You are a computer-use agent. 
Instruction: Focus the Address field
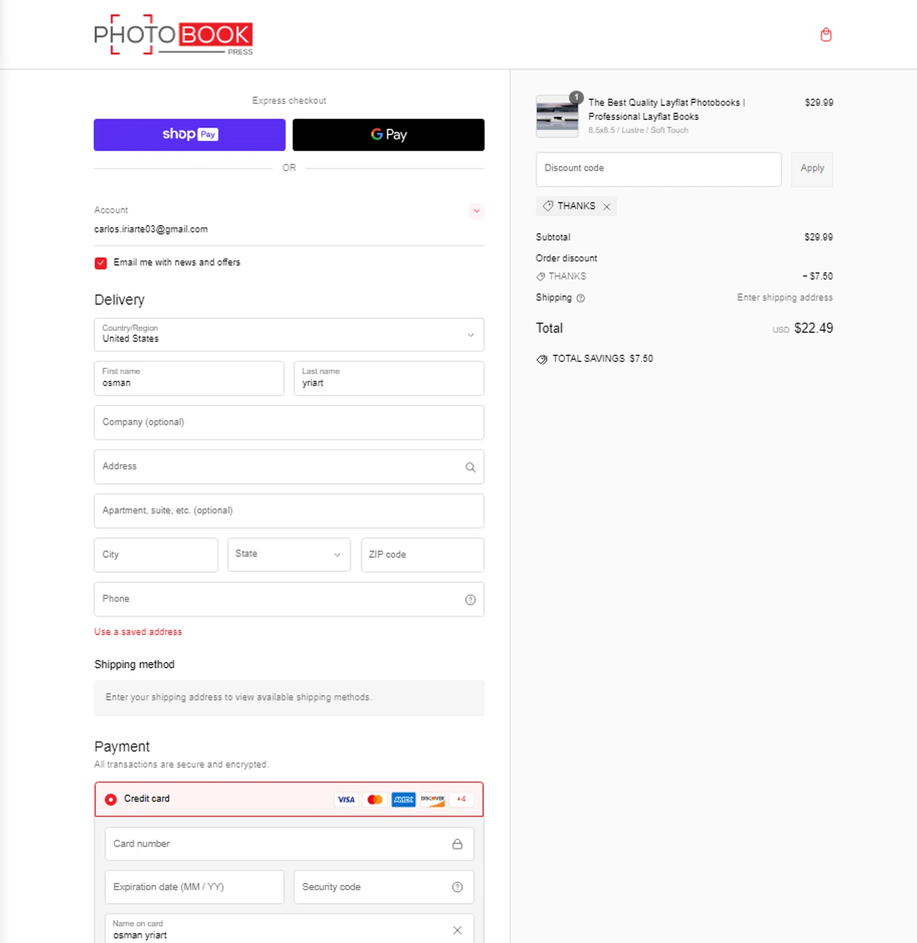pyautogui.click(x=289, y=466)
